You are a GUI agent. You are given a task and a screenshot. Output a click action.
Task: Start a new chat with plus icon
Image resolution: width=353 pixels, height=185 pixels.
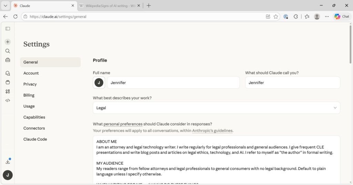click(x=8, y=42)
